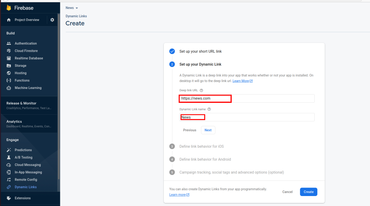Click the Machine Learning robot icon
Screen dimensions: 370x206
click(9, 88)
